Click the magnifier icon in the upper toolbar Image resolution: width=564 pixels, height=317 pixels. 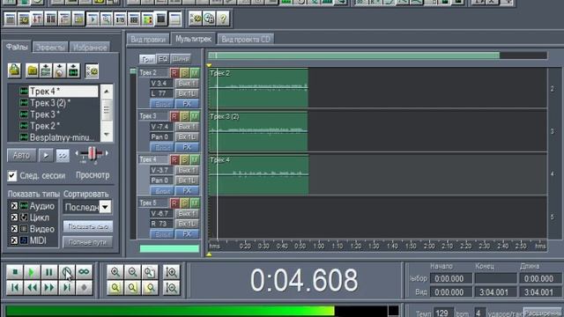point(106,18)
